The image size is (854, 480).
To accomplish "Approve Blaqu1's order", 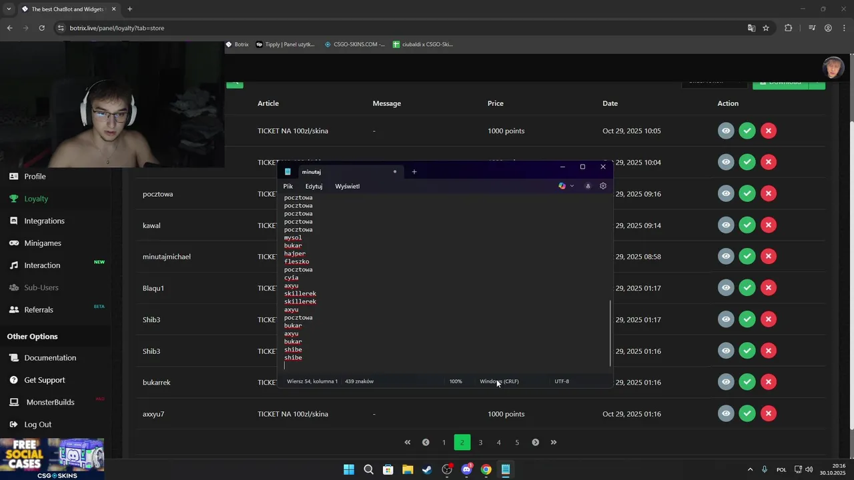I will [747, 287].
